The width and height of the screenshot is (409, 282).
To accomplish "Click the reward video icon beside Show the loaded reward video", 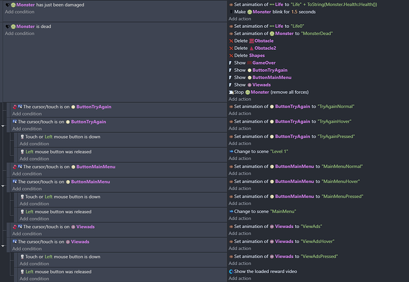I will (x=231, y=271).
